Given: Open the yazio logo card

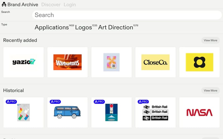Looking at the screenshot, I should pyautogui.click(x=23, y=62).
